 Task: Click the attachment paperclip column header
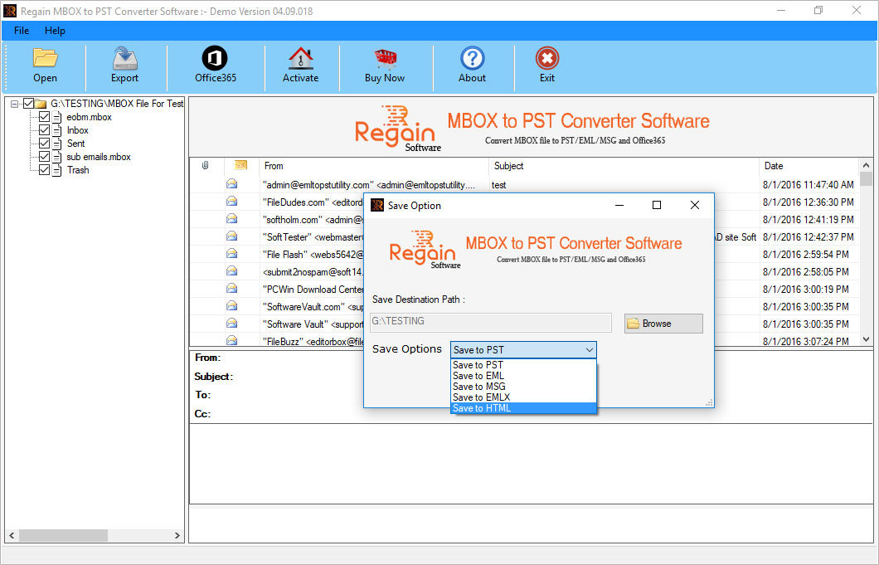click(x=205, y=165)
